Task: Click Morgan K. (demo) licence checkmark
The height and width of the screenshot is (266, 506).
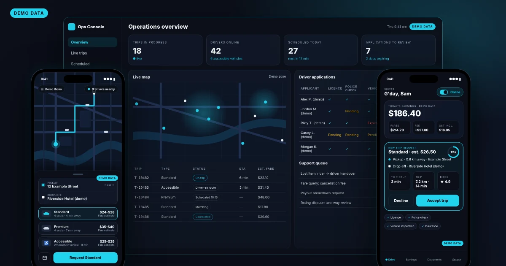Action: 330,149
